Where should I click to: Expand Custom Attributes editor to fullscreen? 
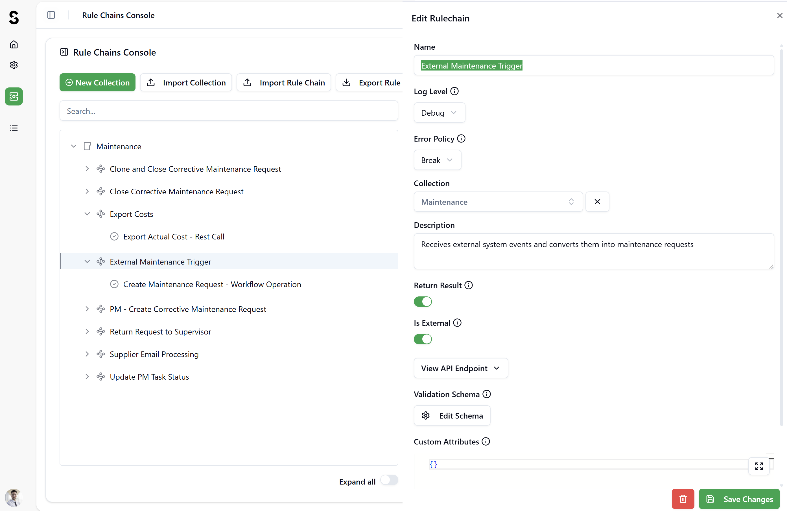(x=759, y=466)
